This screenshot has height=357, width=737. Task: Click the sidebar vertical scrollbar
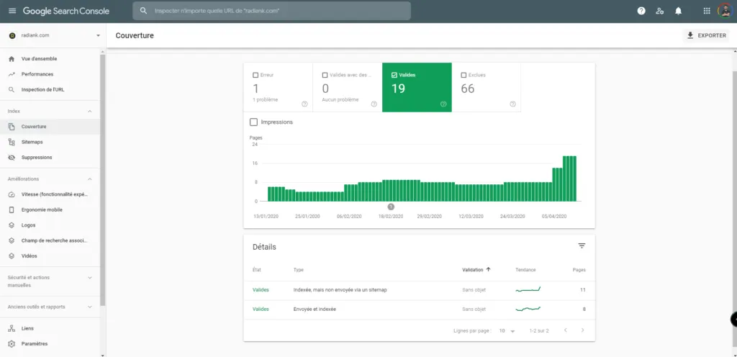102,178
